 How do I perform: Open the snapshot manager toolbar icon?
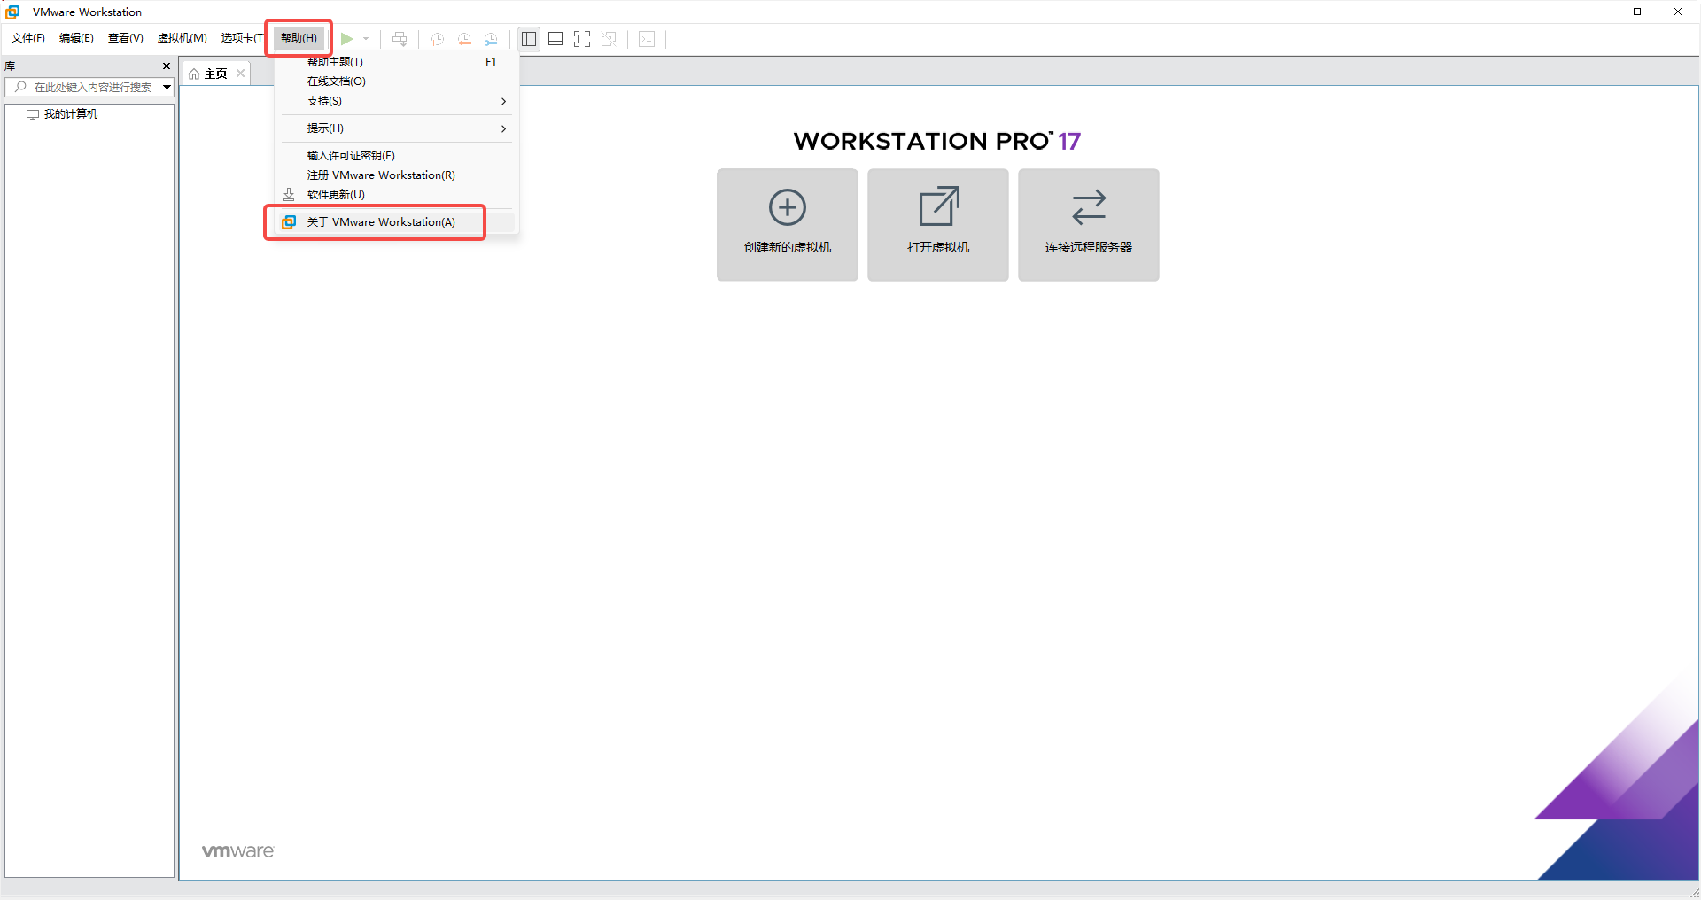tap(491, 39)
